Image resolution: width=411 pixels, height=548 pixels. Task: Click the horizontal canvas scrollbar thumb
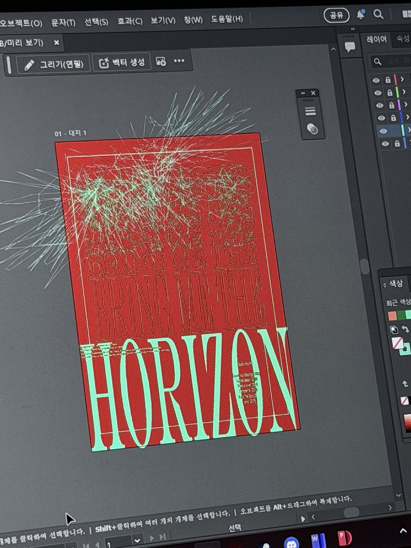pos(351,512)
